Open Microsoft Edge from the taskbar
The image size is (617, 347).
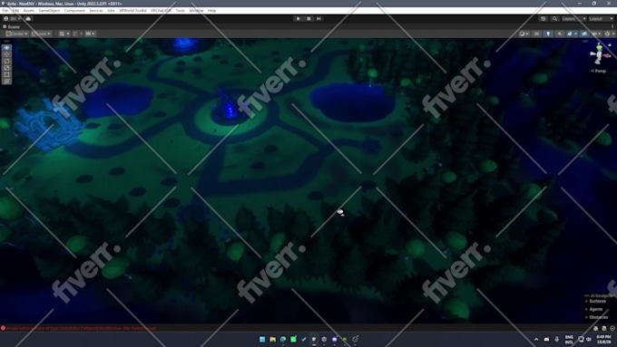click(x=283, y=339)
